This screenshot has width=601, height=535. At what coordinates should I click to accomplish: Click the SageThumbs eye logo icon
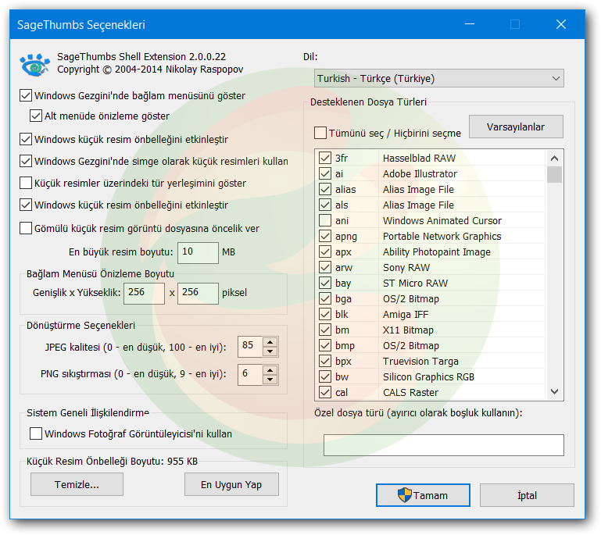[x=34, y=64]
